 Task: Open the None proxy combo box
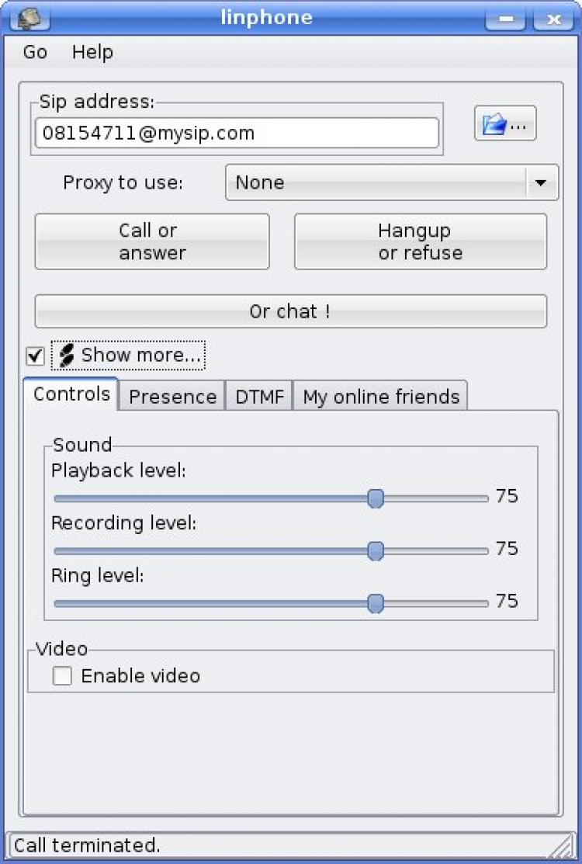[376, 183]
